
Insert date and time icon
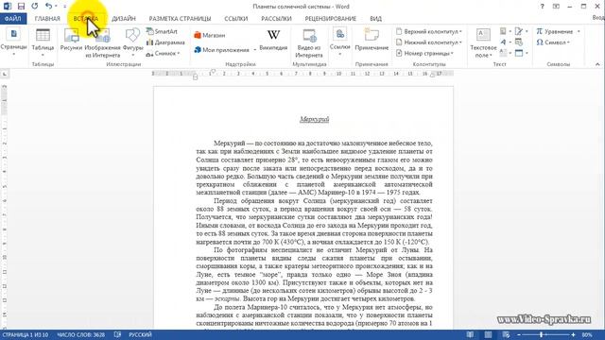click(x=519, y=42)
